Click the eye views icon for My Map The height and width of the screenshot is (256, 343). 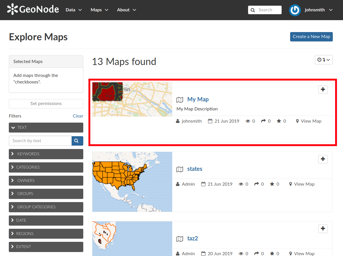click(248, 121)
